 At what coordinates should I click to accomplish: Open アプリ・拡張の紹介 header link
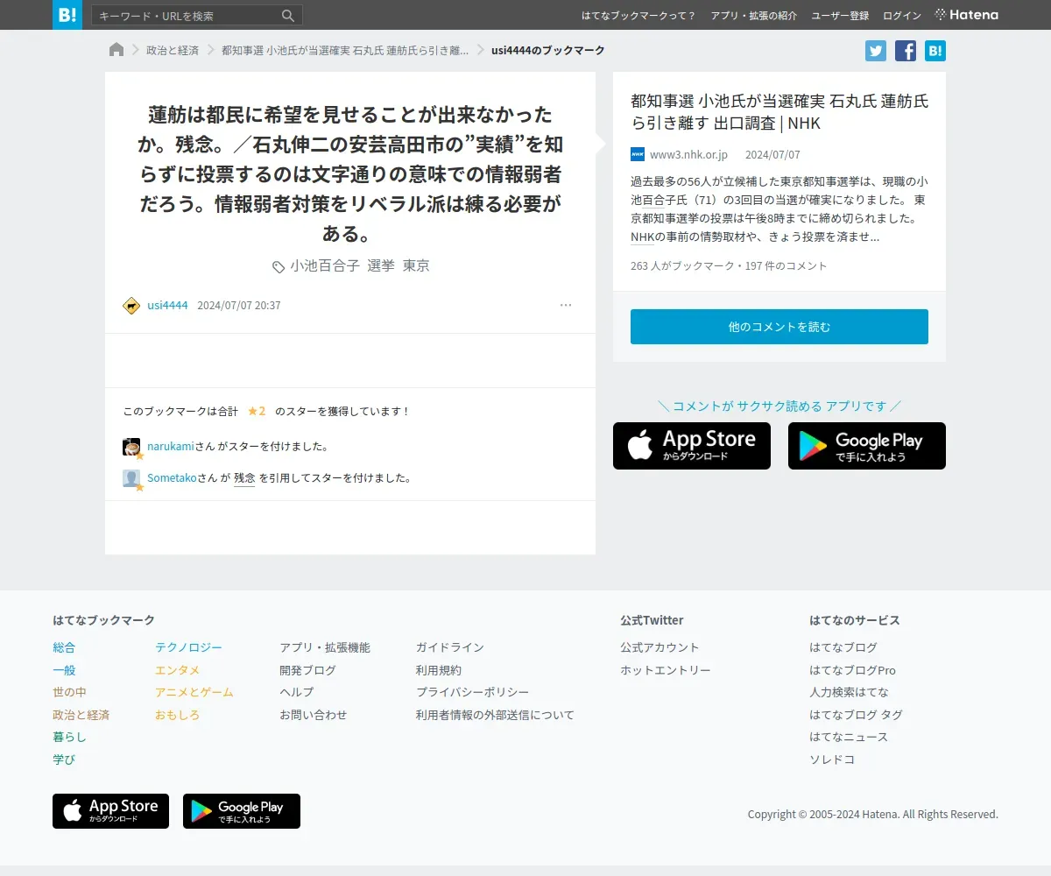point(754,16)
